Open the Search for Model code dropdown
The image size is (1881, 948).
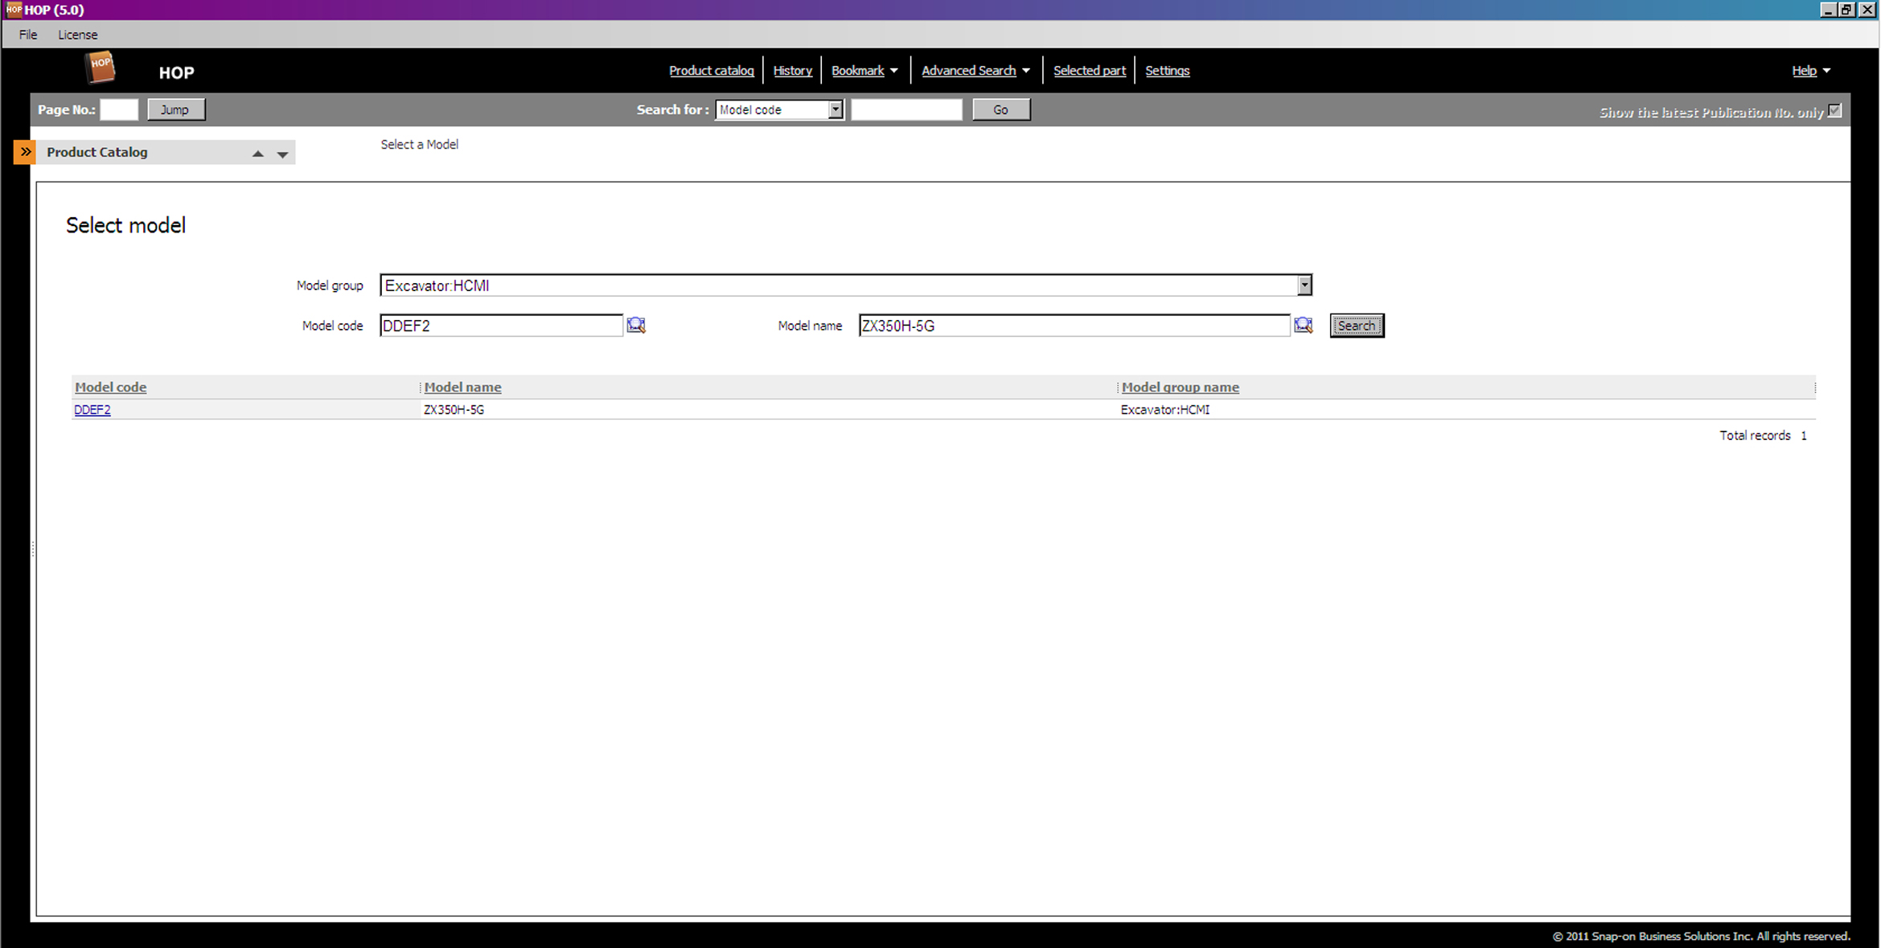836,109
